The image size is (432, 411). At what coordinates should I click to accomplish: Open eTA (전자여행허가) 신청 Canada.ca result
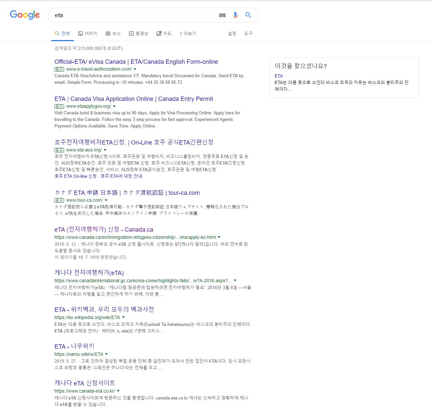[104, 229]
